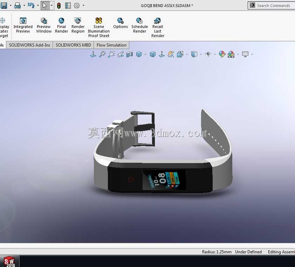Click the Dynamic Annotation Views icon
This screenshot has height=267, width=295.
(171, 54)
